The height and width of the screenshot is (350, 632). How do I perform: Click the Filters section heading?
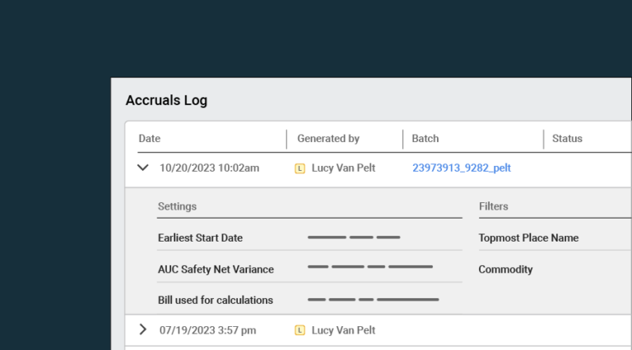click(x=494, y=206)
